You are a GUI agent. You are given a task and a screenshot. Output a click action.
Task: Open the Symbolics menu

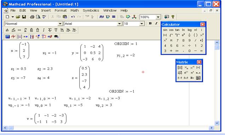[91, 11]
